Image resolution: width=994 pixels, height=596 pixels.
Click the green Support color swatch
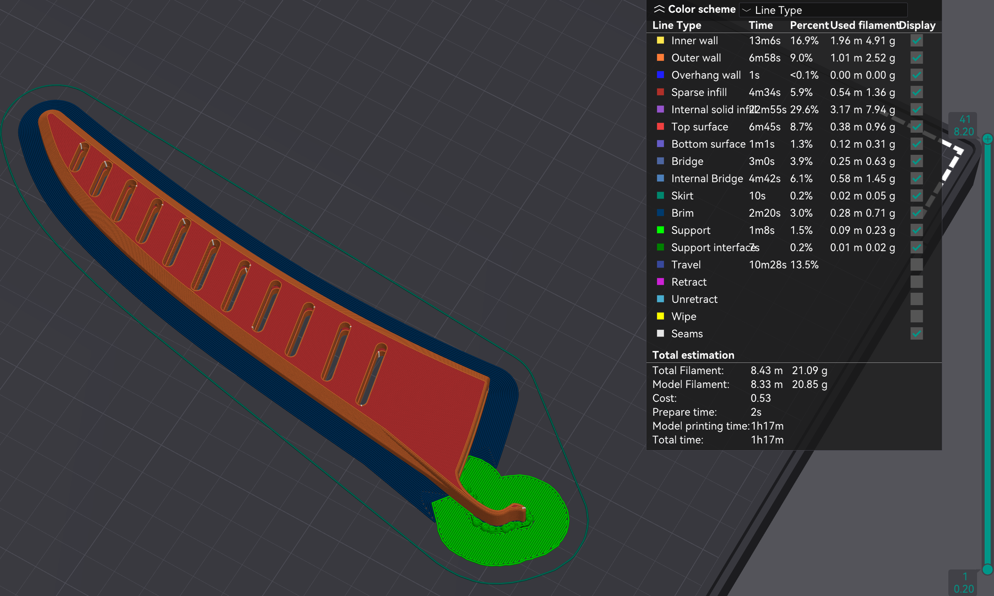tap(660, 230)
